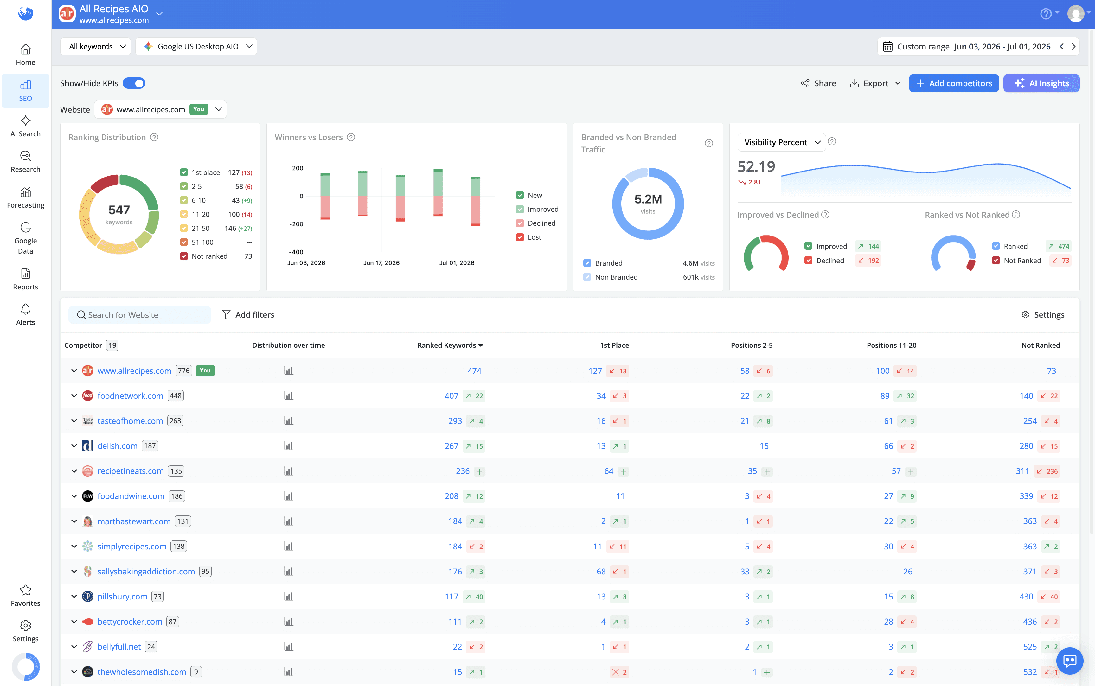The width and height of the screenshot is (1095, 686).
Task: Open the All keywords dropdown
Action: click(96, 47)
